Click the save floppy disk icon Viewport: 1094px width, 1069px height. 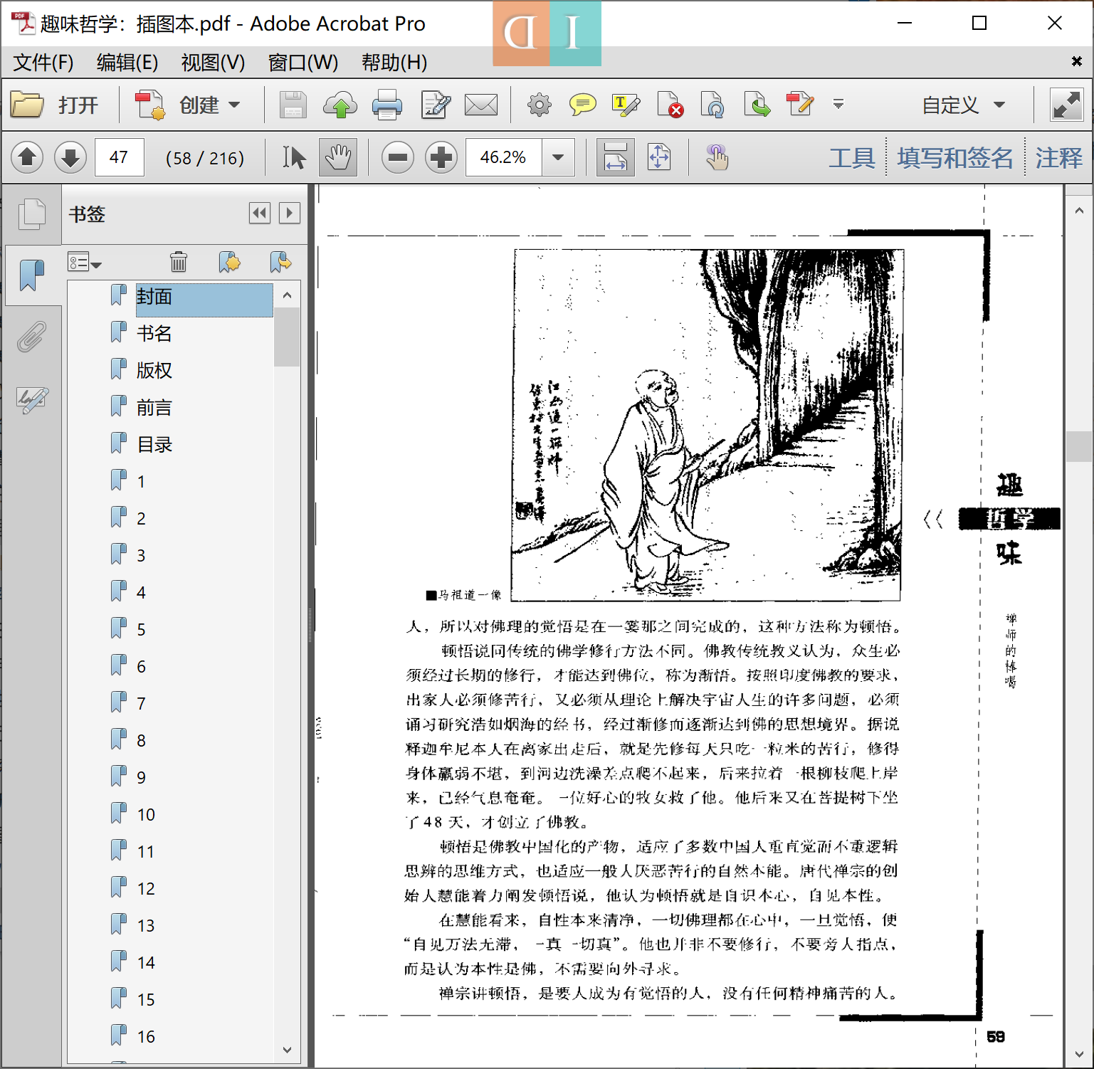[293, 105]
